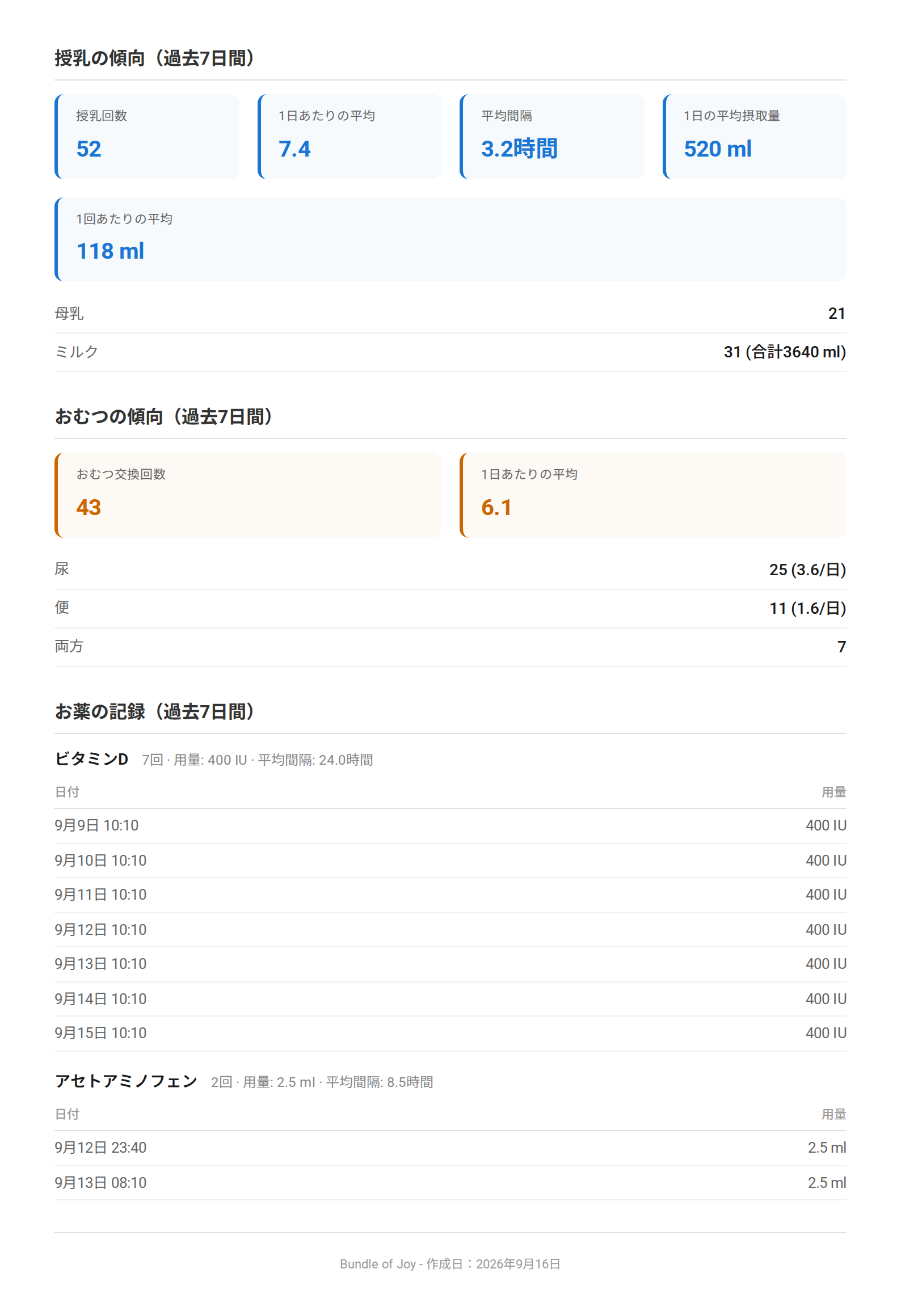Select the 授乳回数 card showing 52

[147, 137]
